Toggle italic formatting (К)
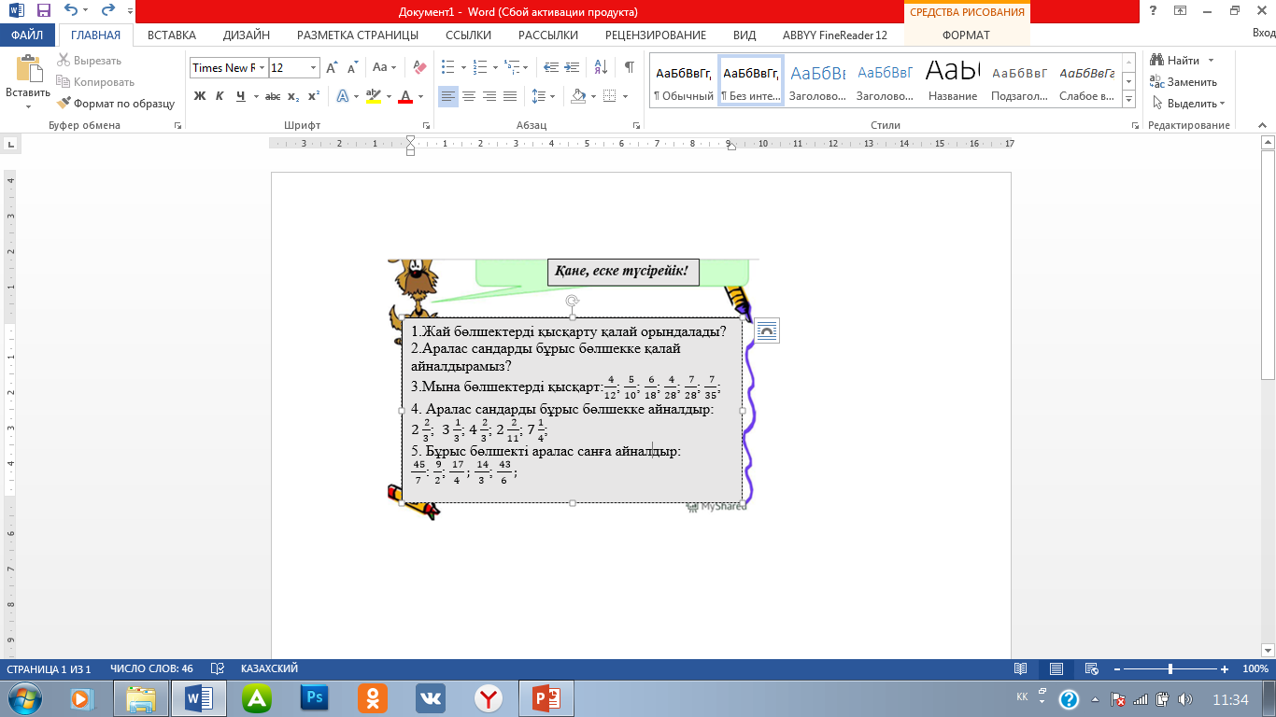The width and height of the screenshot is (1276, 717). pos(220,96)
